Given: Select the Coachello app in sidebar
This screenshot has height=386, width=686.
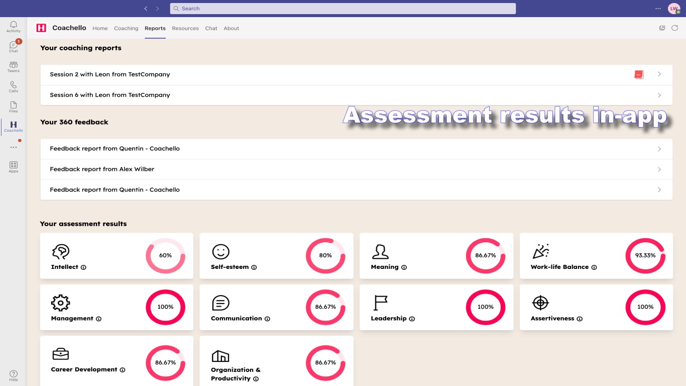Looking at the screenshot, I should click(14, 127).
